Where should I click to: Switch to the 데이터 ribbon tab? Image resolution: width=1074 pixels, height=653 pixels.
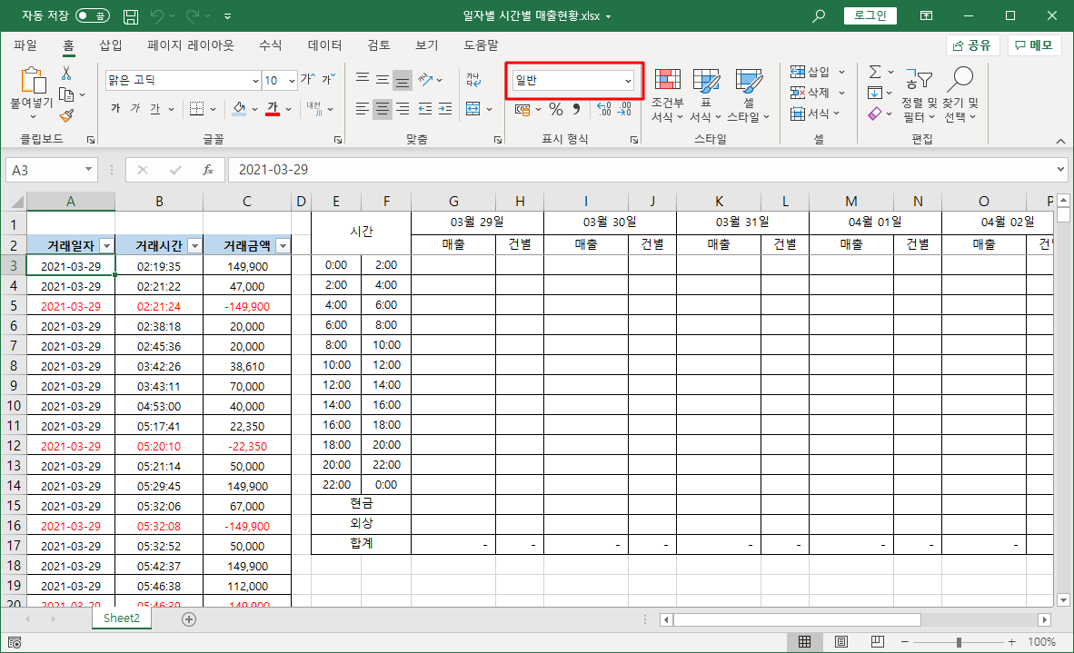pyautogui.click(x=324, y=45)
